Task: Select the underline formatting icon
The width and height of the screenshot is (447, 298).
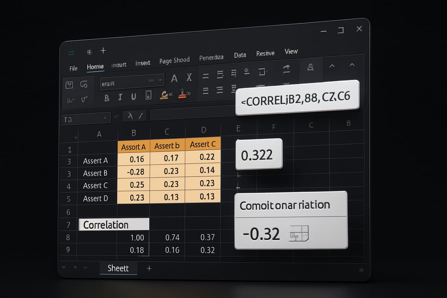Action: click(134, 96)
